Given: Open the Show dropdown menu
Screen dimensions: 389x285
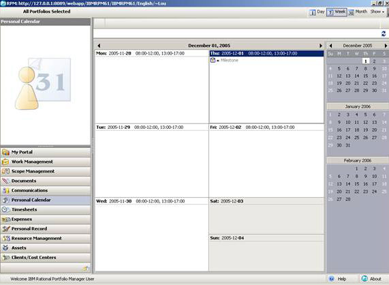Looking at the screenshot, I should click(x=377, y=12).
